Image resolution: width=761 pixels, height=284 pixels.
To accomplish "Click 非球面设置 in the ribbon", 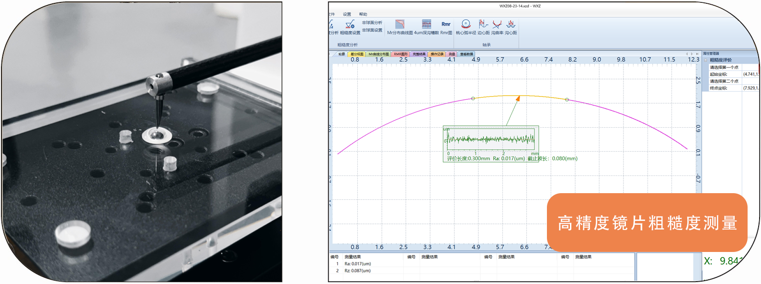I will (372, 30).
